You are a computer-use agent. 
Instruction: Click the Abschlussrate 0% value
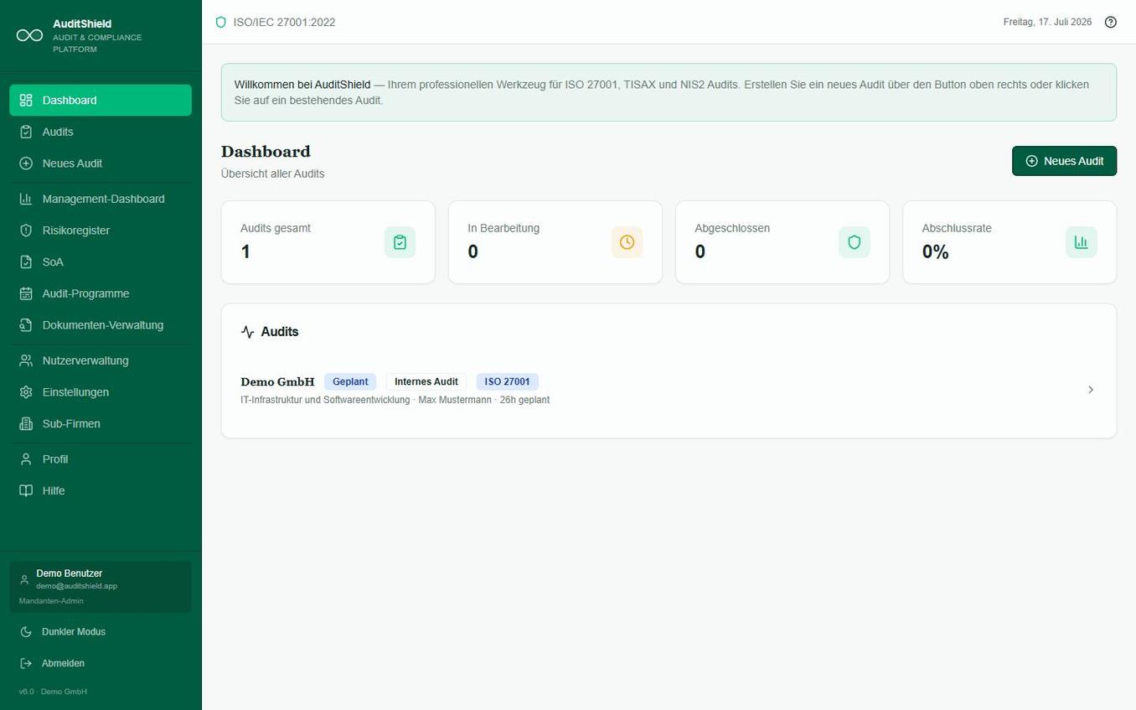(936, 251)
